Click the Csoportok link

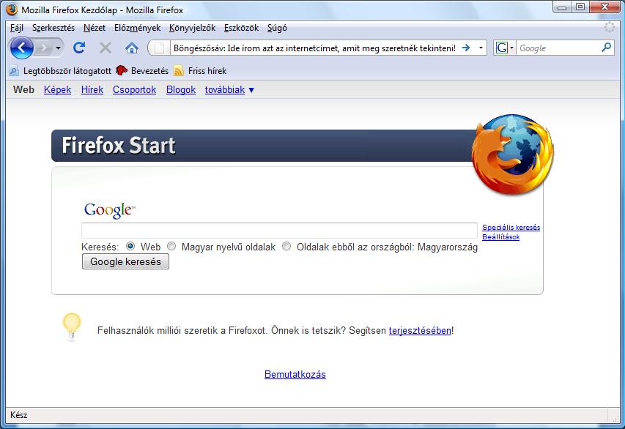pyautogui.click(x=134, y=89)
